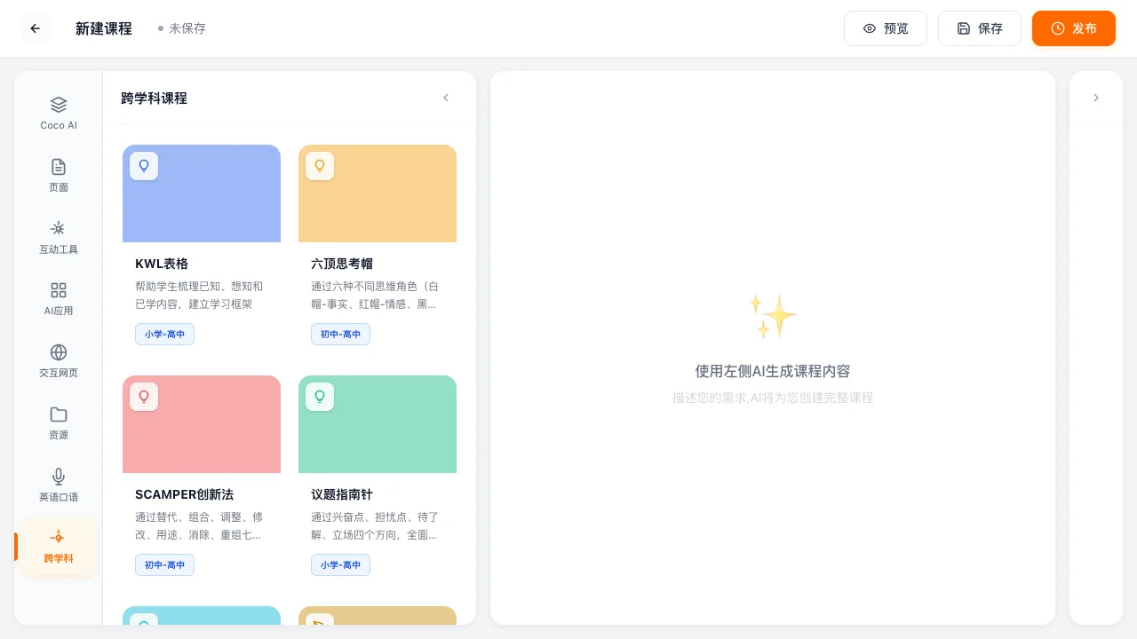This screenshot has width=1137, height=639.
Task: Click the 议题指南针 card title
Action: click(x=342, y=494)
